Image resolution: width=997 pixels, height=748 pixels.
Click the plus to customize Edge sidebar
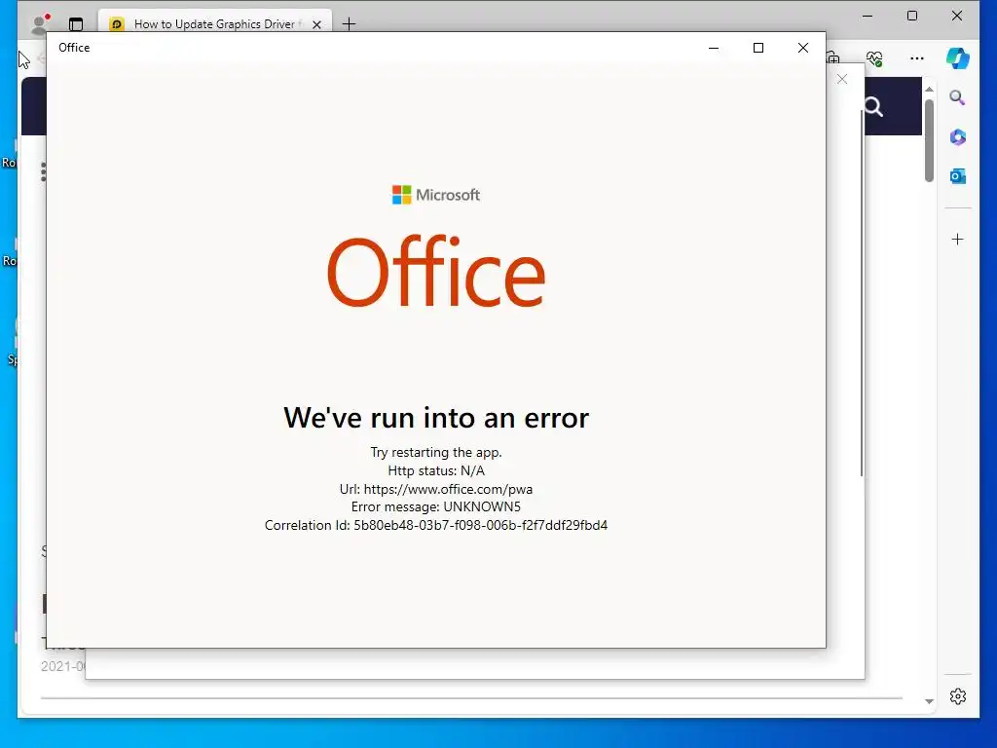coord(958,240)
